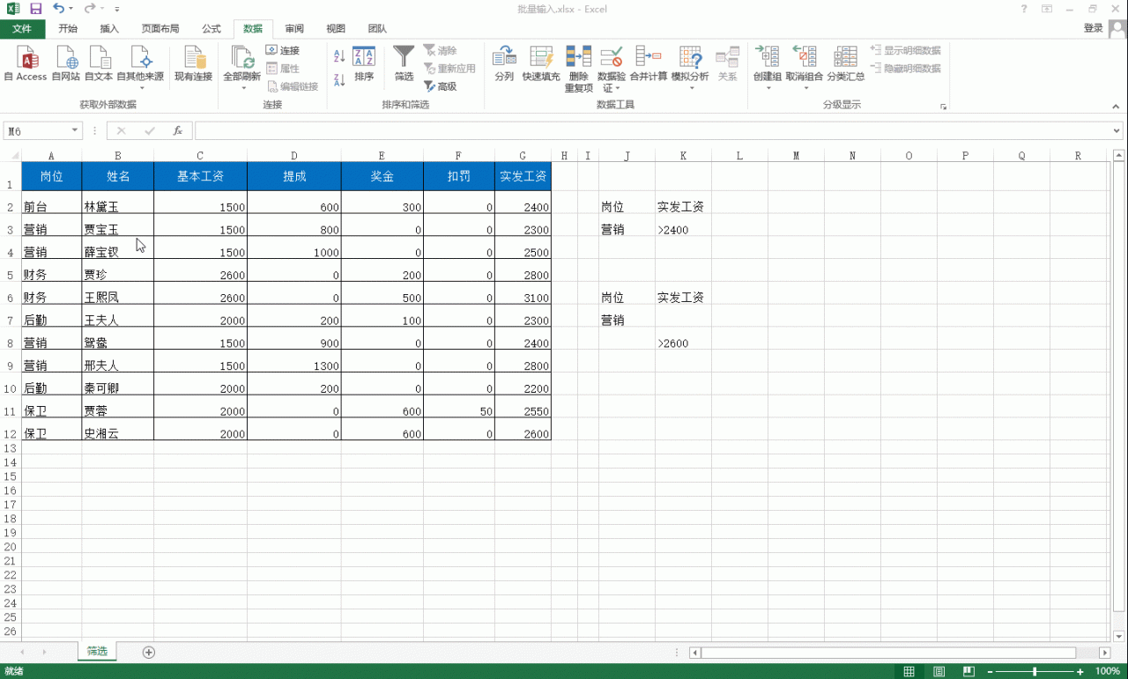Switch to Normal view in status bar
Image resolution: width=1128 pixels, height=679 pixels.
pos(909,672)
